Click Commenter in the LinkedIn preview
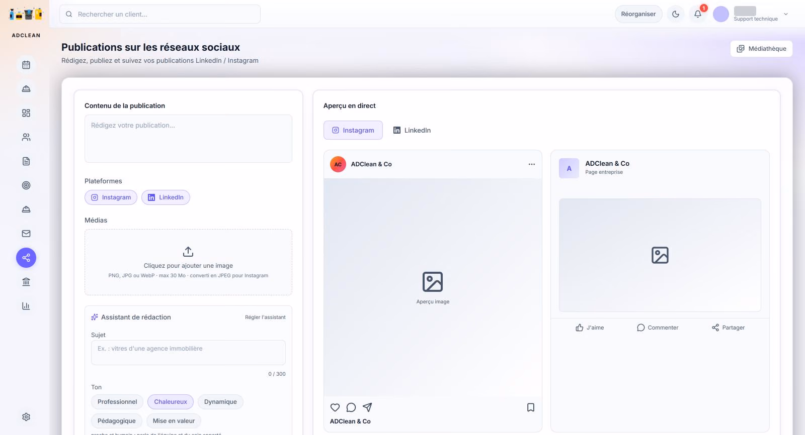This screenshot has width=805, height=435. point(658,328)
